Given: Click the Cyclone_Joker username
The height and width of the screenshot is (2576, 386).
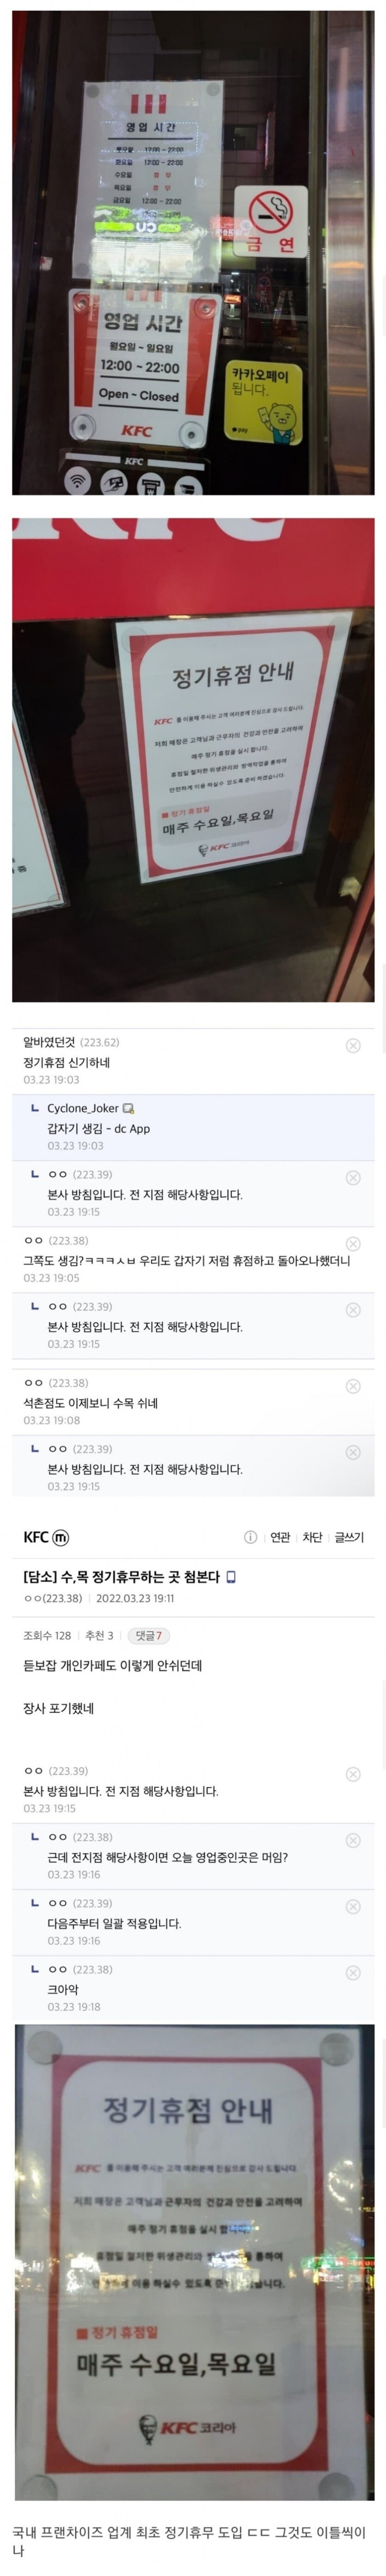Looking at the screenshot, I should pos(83,1108).
